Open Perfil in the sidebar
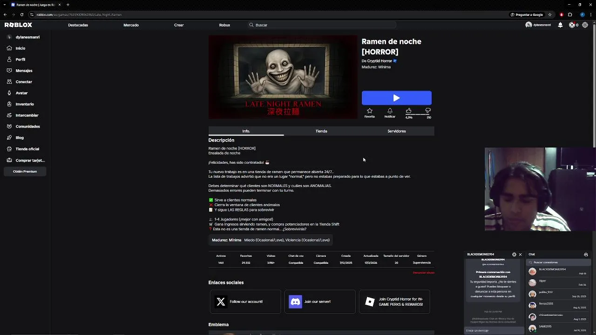 (20, 60)
